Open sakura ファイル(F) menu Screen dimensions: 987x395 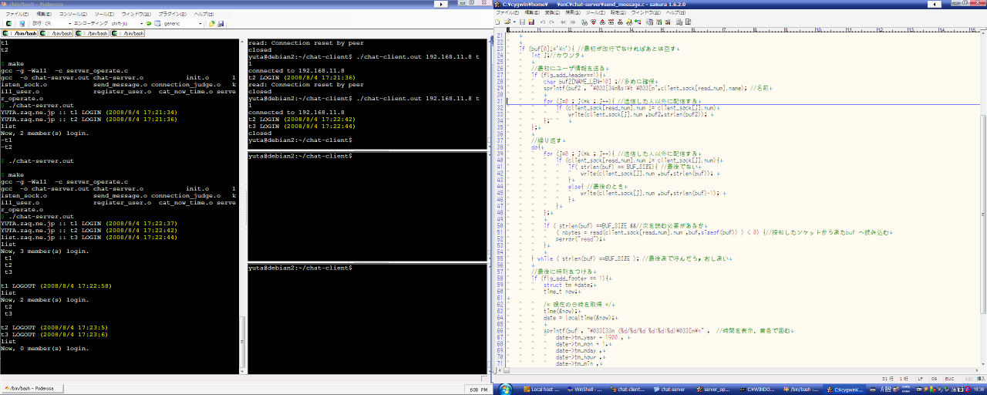507,12
